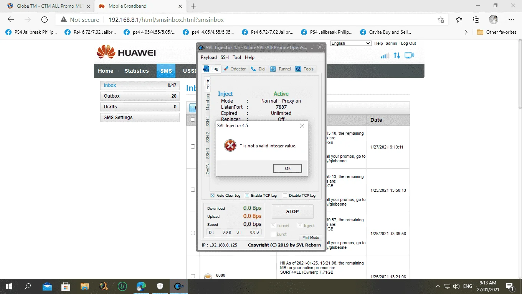Click OK in the error dialog

click(287, 168)
